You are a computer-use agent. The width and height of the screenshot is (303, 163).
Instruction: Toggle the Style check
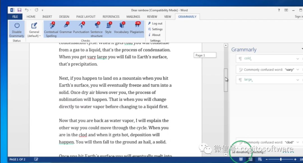(x=108, y=28)
